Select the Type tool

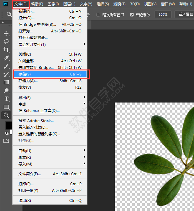point(6,99)
